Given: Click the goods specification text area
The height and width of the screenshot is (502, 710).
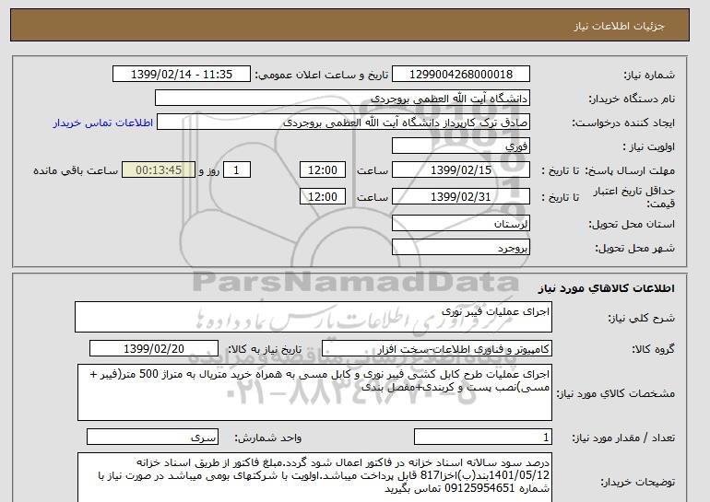Looking at the screenshot, I should (x=314, y=392).
